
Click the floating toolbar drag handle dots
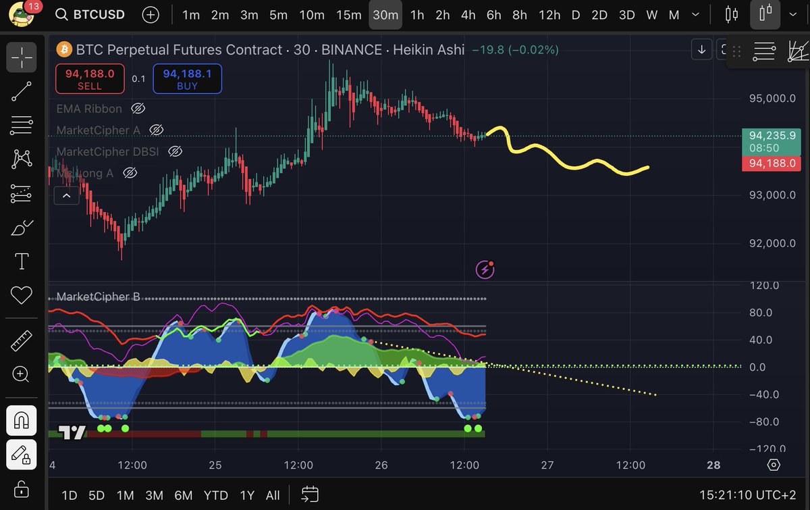click(x=736, y=51)
